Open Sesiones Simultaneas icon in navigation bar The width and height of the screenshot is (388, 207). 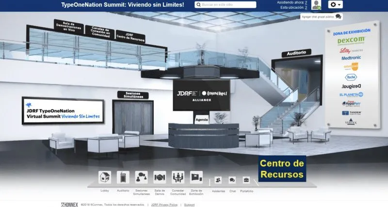(x=141, y=177)
